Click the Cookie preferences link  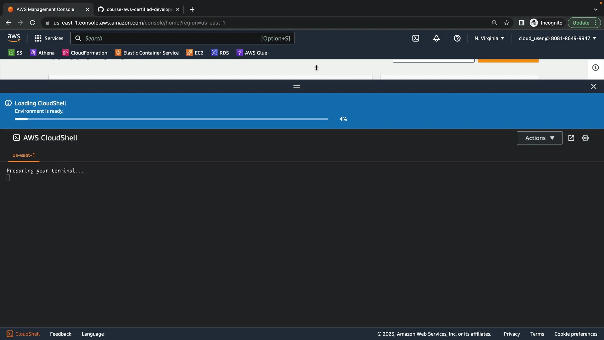(x=576, y=334)
